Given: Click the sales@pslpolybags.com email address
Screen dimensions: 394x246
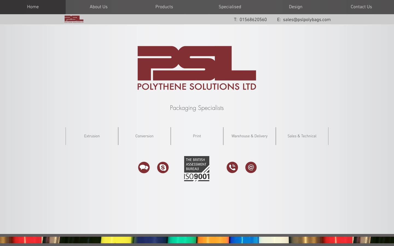Looking at the screenshot, I should click(x=306, y=19).
